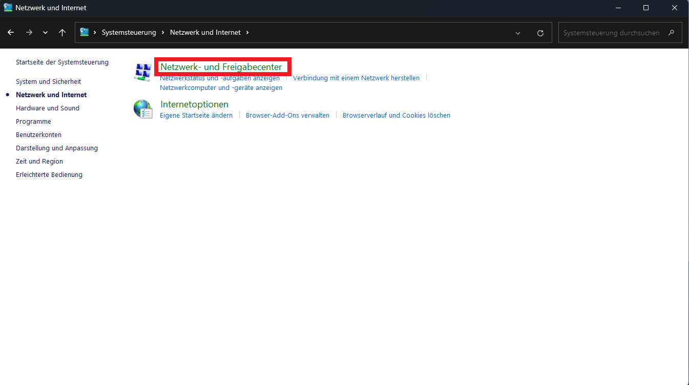This screenshot has height=385, width=689.
Task: Click Verbindung mit einem Netzwerk herstellen
Action: tap(356, 78)
